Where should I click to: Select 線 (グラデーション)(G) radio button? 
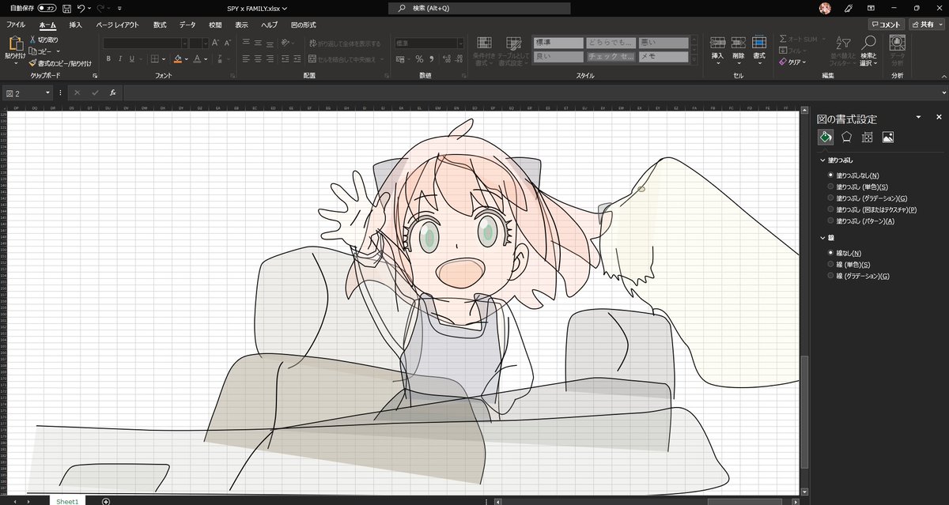(x=830, y=276)
